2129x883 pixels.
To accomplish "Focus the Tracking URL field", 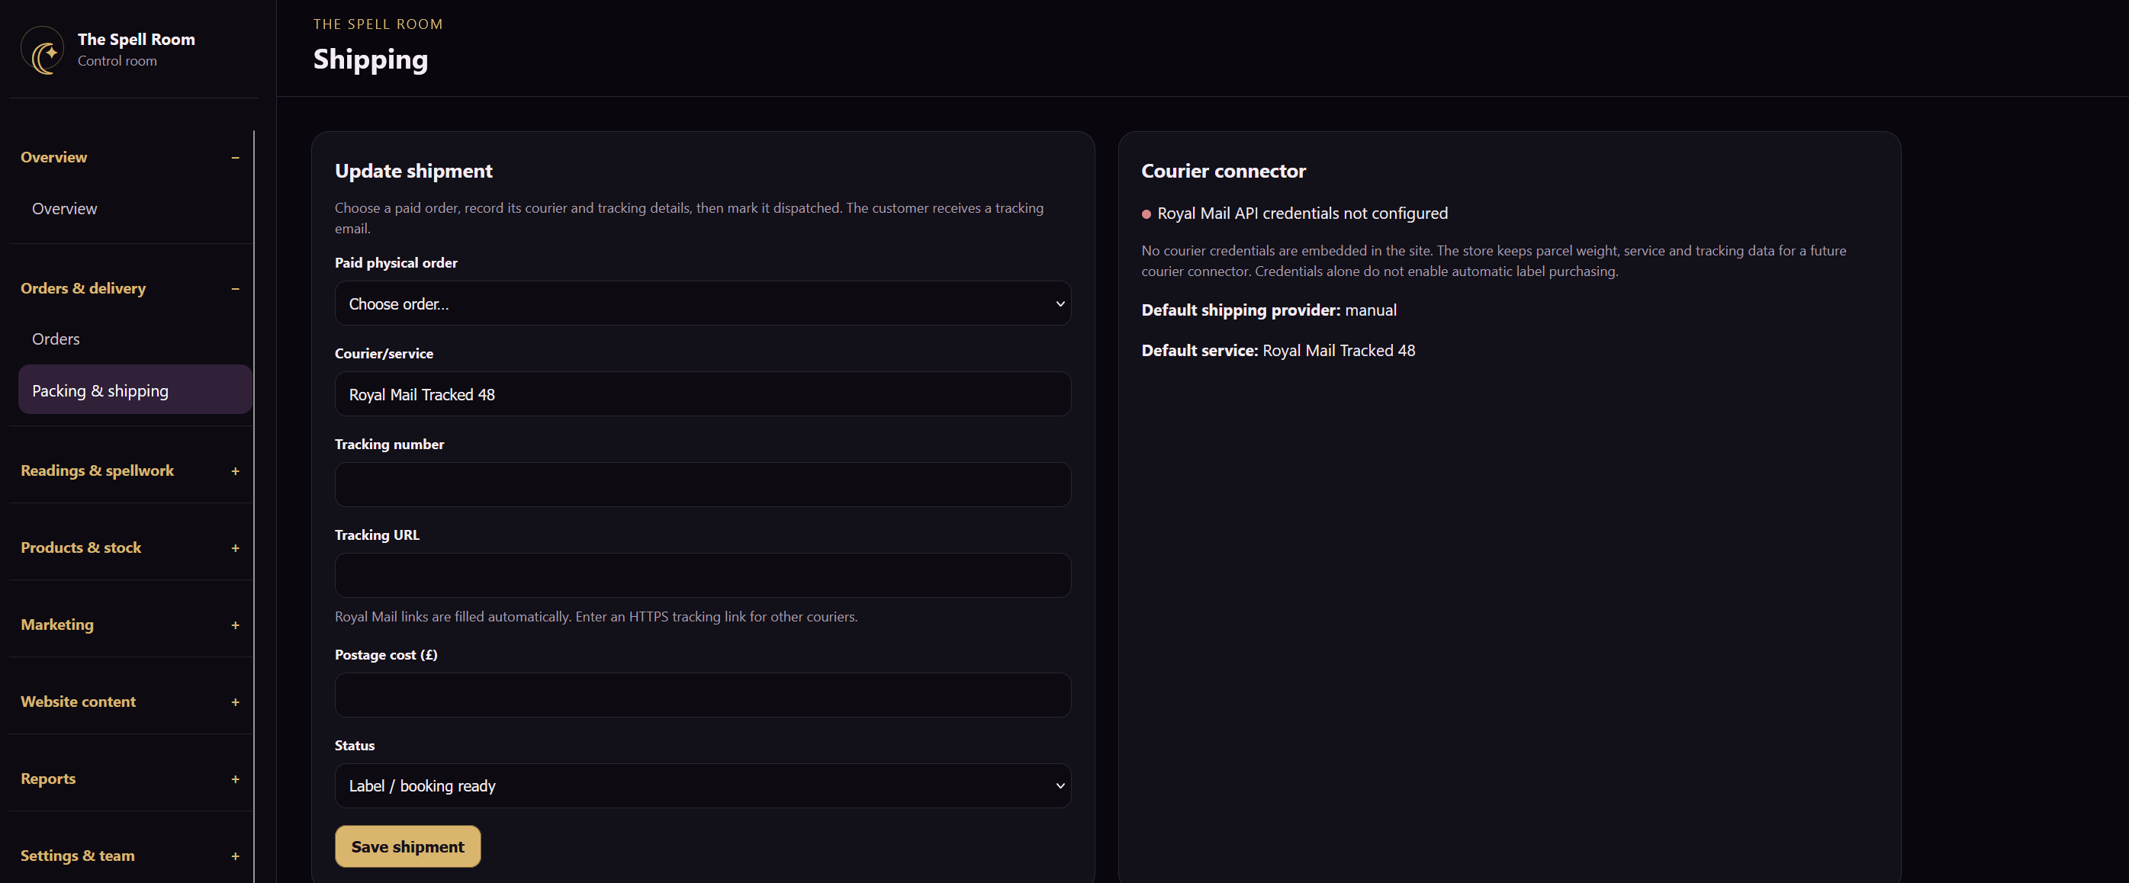I will coord(703,576).
